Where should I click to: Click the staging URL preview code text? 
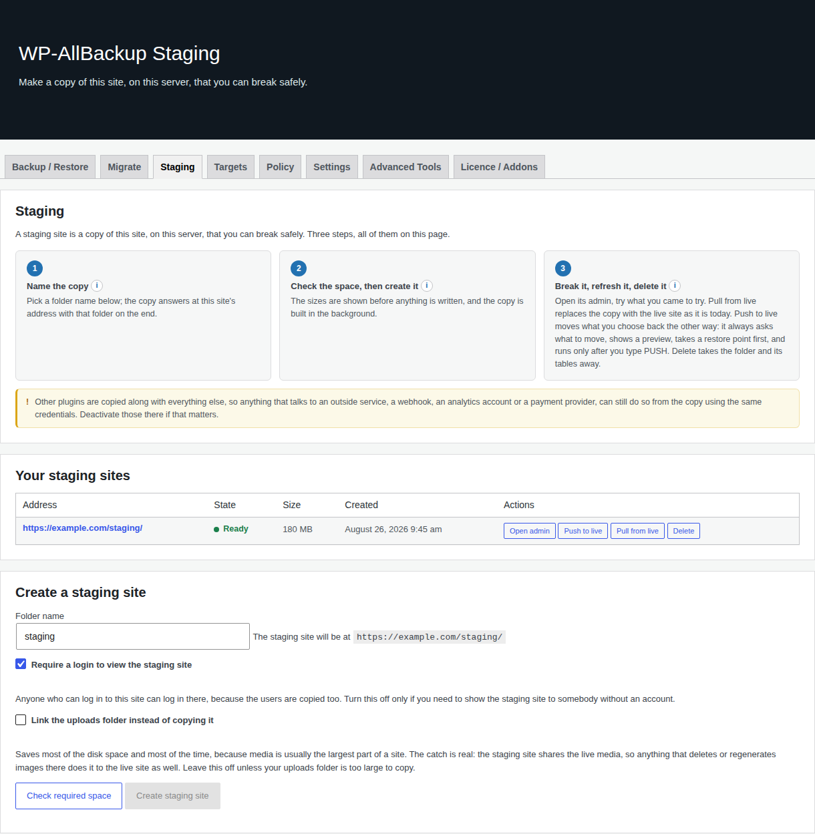tap(430, 637)
